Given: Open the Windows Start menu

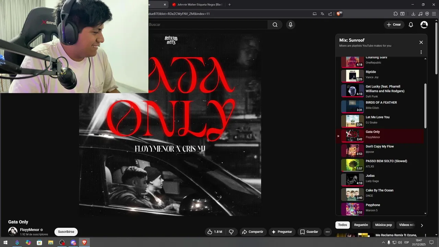Looking at the screenshot, I should click(x=5, y=243).
